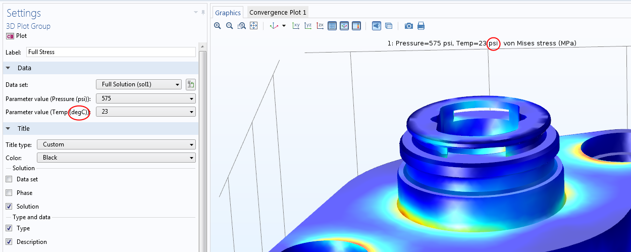Enable the Data set checkbox
The image size is (631, 252).
(9, 179)
